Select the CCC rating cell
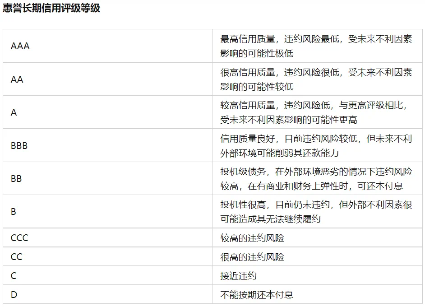 [108, 237]
